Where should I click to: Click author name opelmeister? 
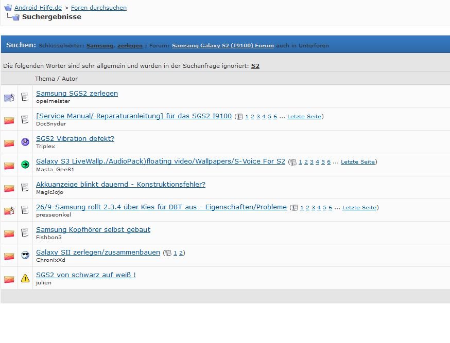click(53, 101)
